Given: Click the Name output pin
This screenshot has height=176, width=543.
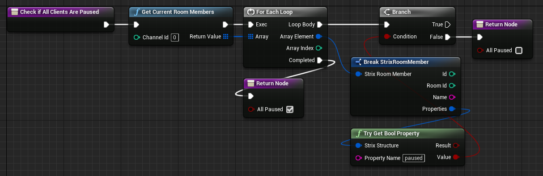Looking at the screenshot, I should point(452,97).
